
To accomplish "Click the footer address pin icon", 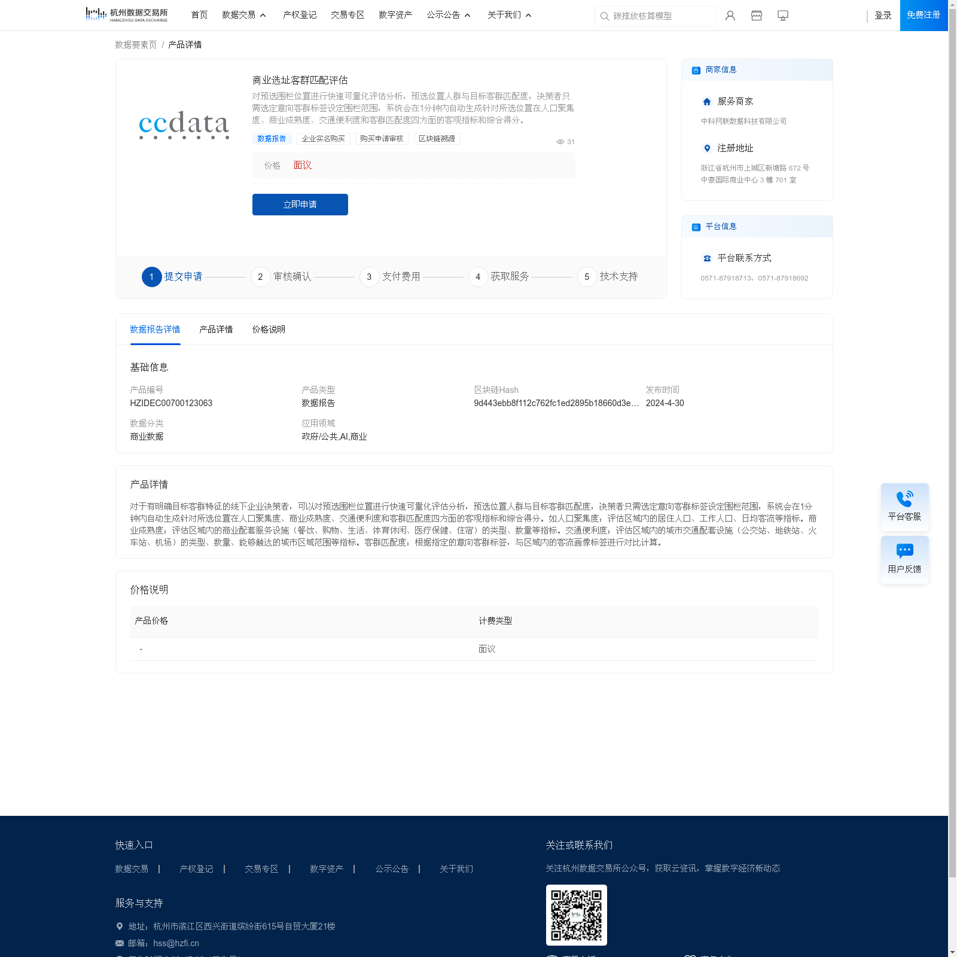I will click(x=119, y=926).
